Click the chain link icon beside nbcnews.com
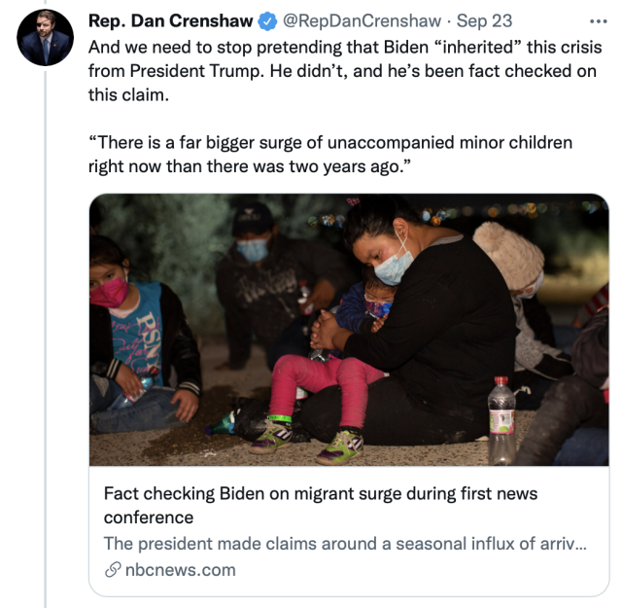This screenshot has width=622, height=608. tap(112, 570)
